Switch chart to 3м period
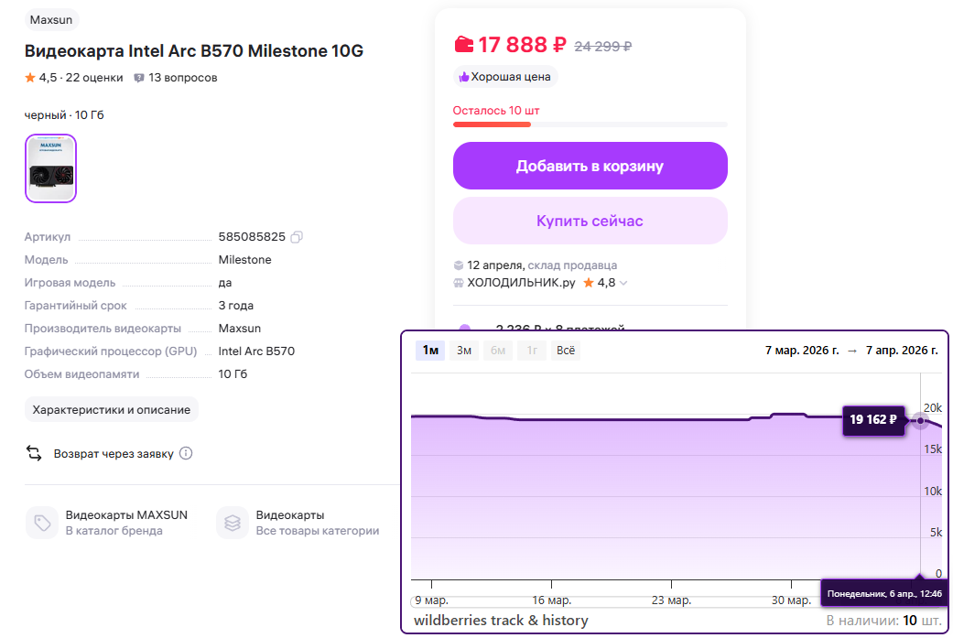953x638 pixels. [464, 351]
